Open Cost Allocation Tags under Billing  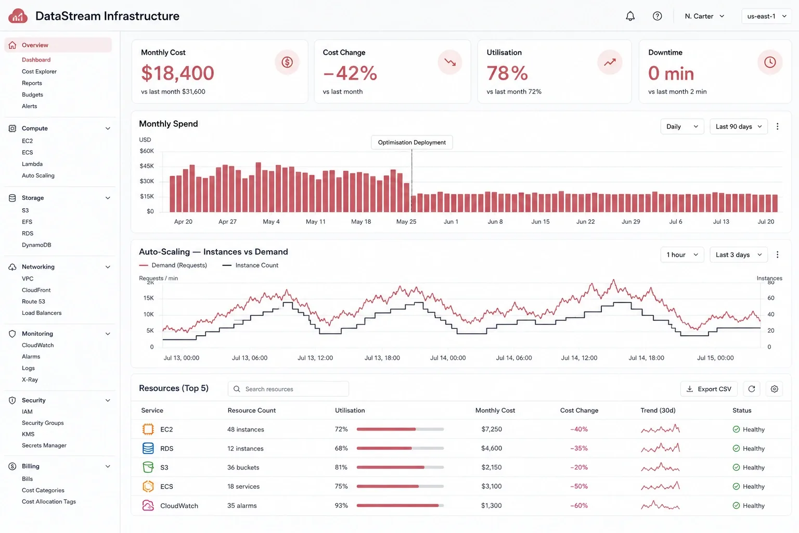tap(49, 502)
